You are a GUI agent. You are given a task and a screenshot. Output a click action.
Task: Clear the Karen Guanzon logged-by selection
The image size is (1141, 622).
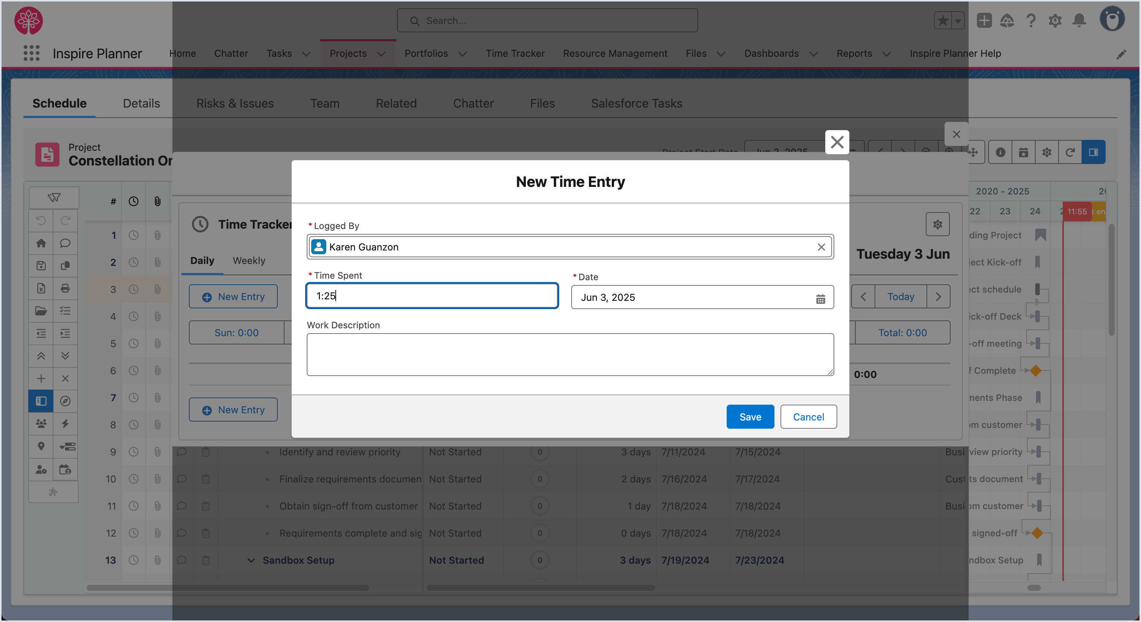(821, 247)
